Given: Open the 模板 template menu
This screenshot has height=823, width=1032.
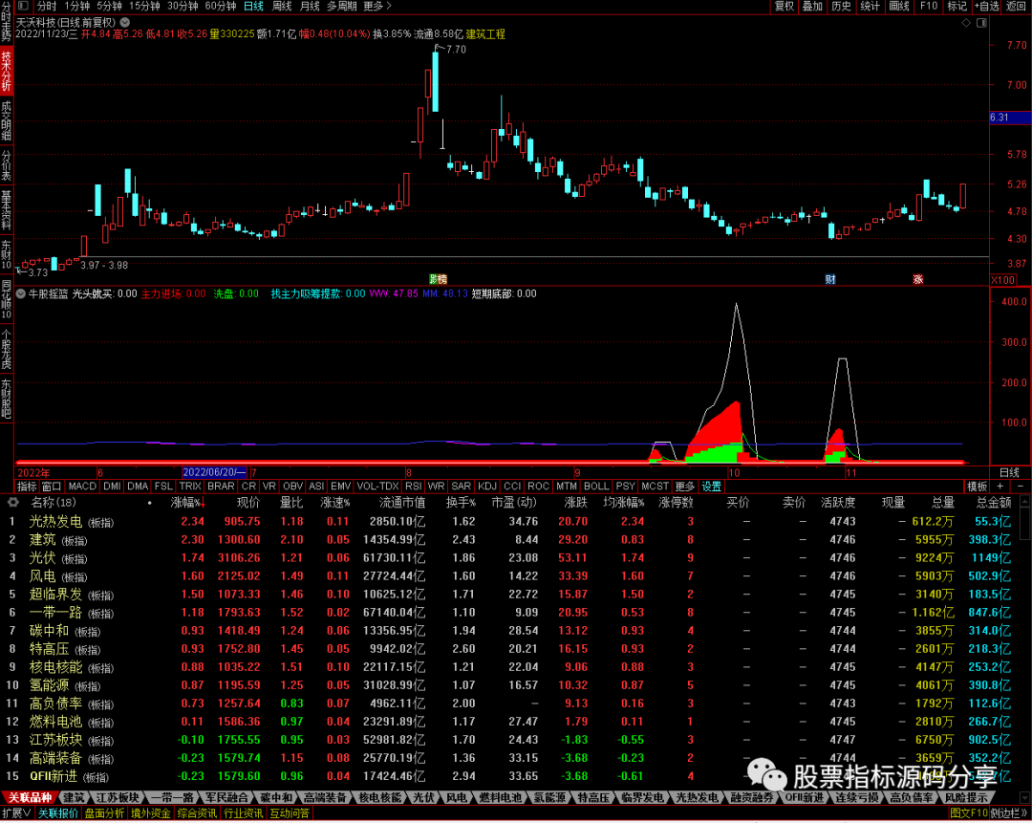Looking at the screenshot, I should click(x=977, y=486).
